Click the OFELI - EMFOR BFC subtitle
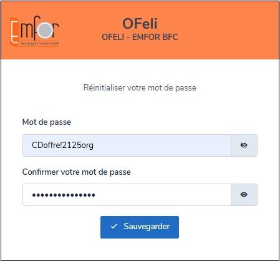 [x=140, y=37]
